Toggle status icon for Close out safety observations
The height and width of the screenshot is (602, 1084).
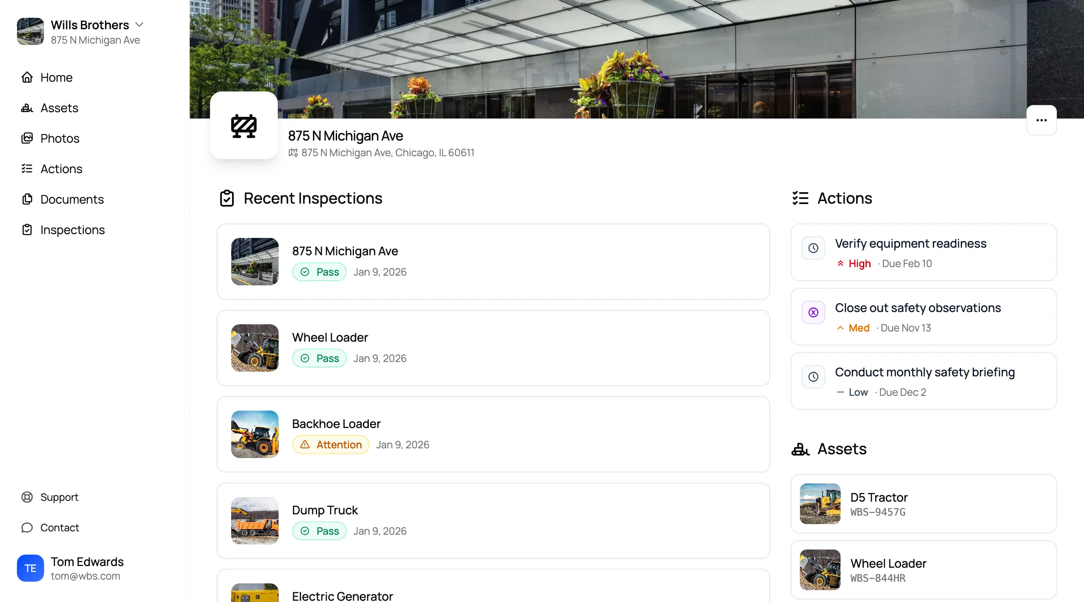pyautogui.click(x=813, y=312)
